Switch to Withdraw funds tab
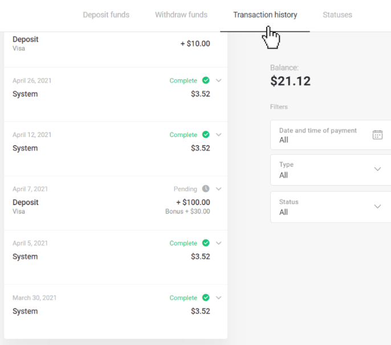The image size is (391, 345). pos(181,15)
